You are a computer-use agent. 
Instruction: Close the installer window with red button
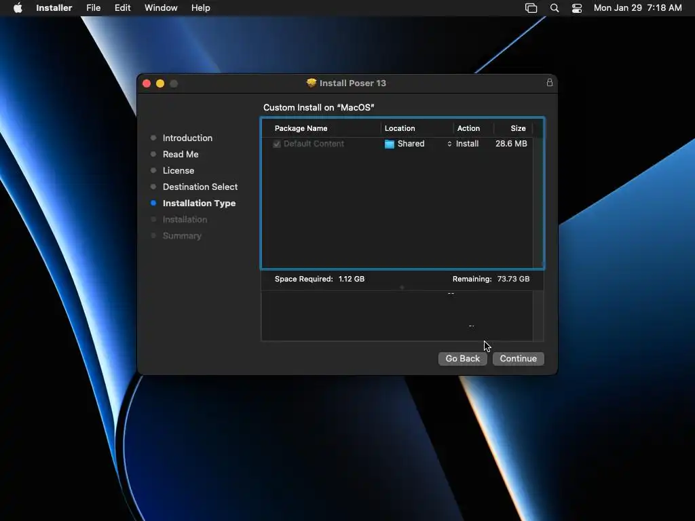[147, 83]
